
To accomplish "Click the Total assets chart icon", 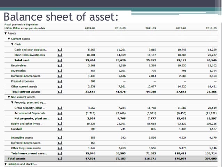I will (59, 159).
